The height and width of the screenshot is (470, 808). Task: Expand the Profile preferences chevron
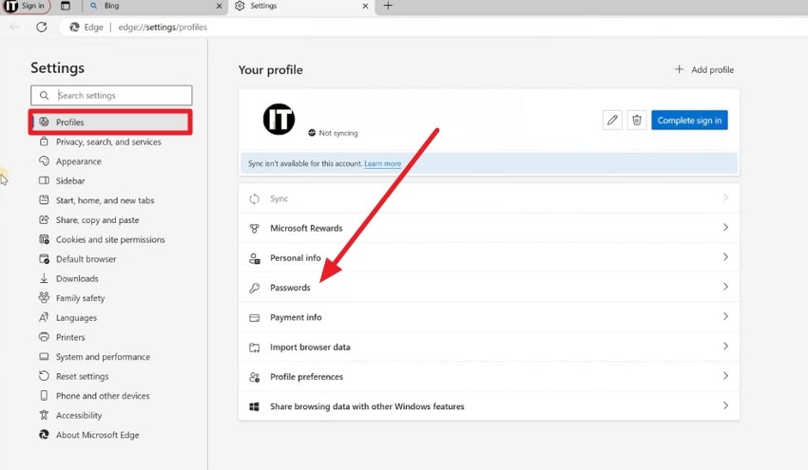pyautogui.click(x=725, y=376)
